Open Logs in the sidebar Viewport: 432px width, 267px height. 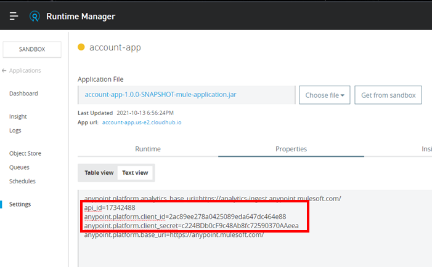pos(15,130)
